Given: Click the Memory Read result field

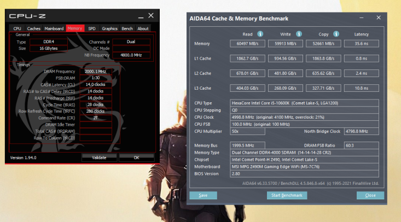Looking at the screenshot, I should (x=248, y=44).
